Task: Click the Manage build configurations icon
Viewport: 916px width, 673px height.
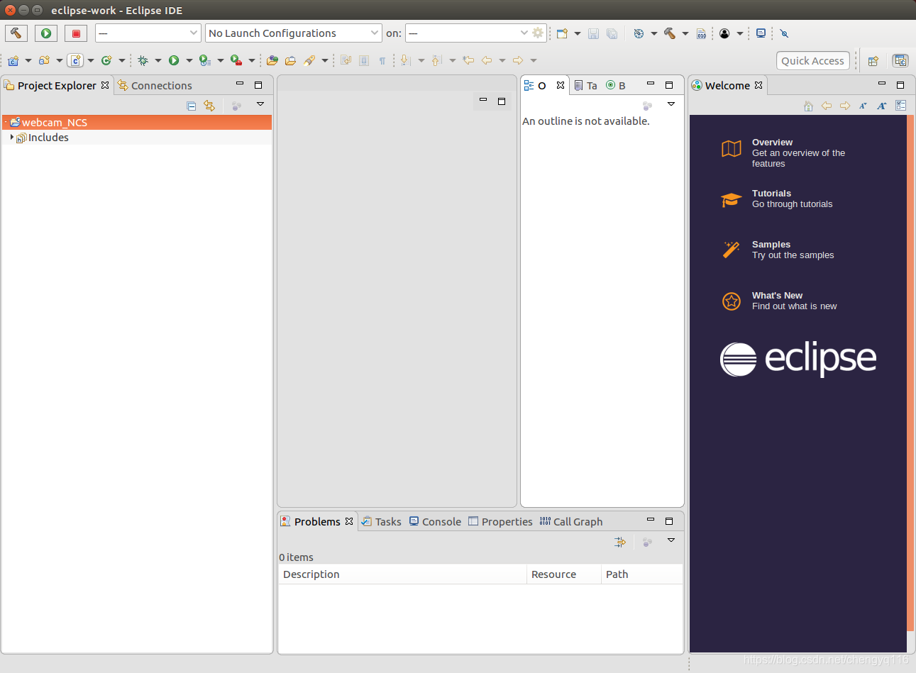Action: pyautogui.click(x=639, y=33)
